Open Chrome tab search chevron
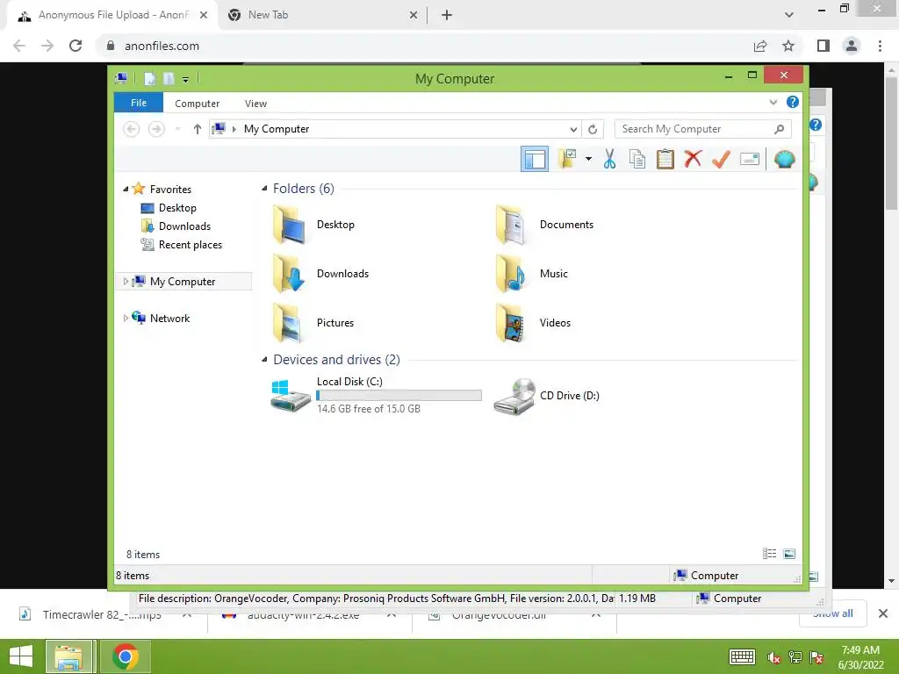The image size is (899, 674). (789, 15)
